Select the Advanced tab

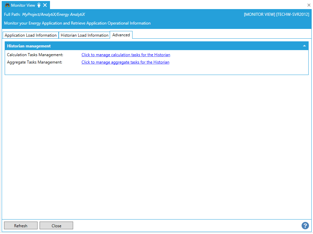click(121, 35)
